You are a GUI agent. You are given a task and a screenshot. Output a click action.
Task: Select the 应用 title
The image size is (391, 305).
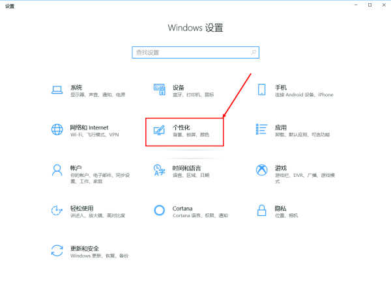tap(281, 127)
